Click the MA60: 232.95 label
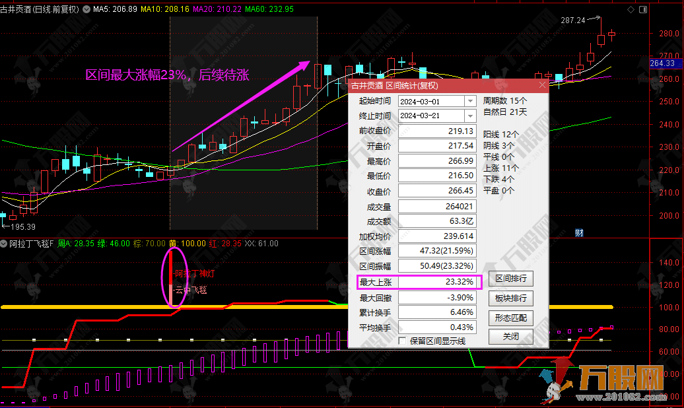The width and height of the screenshot is (684, 408). [x=269, y=9]
